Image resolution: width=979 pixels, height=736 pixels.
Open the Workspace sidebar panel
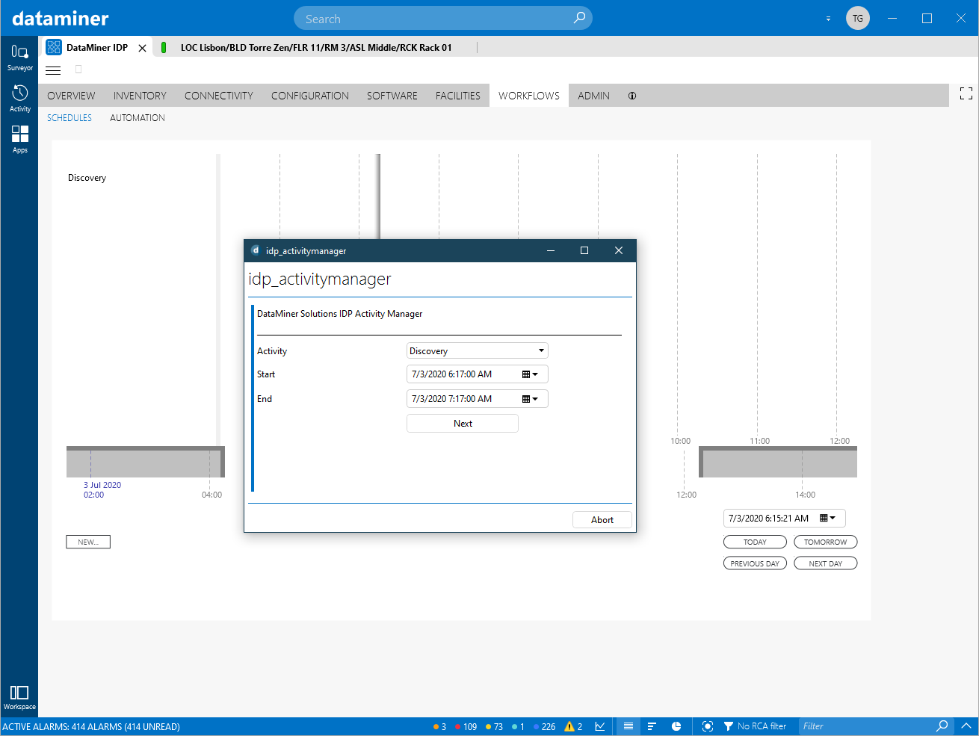(19, 698)
